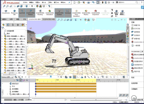The width and height of the screenshot is (144, 104).
Task: Open the 文件 (File) menu
Action: coord(25,2)
